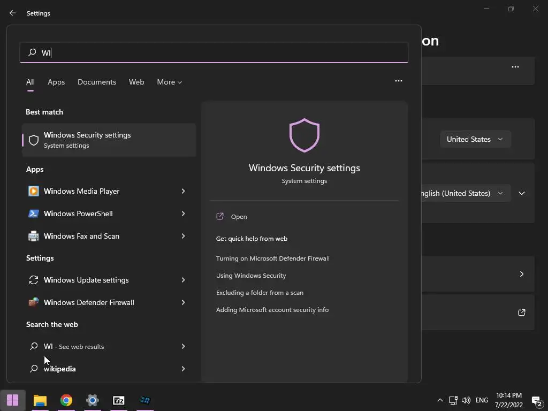This screenshot has height=411, width=548.
Task: Click the Windows Update sync icon
Action: 34,280
